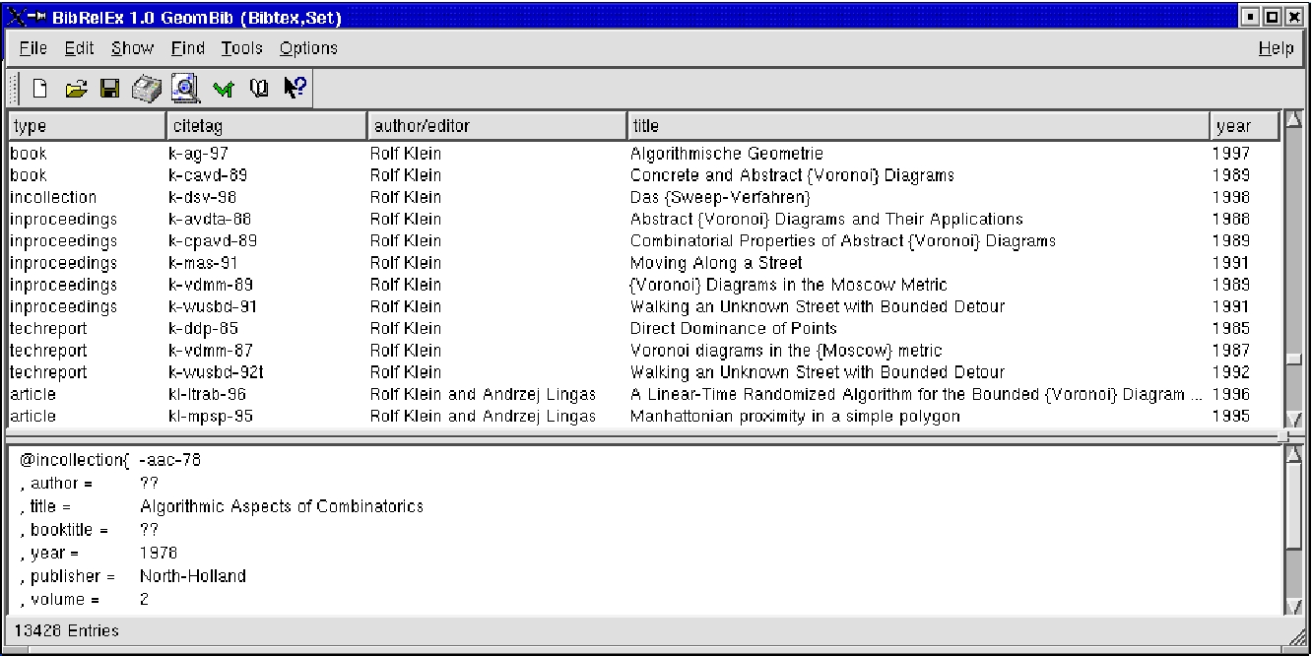The width and height of the screenshot is (1312, 656).
Task: Select the entry k-ddp-85
Action: pyautogui.click(x=644, y=328)
